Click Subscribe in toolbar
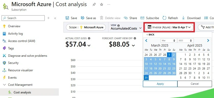 (150, 18)
